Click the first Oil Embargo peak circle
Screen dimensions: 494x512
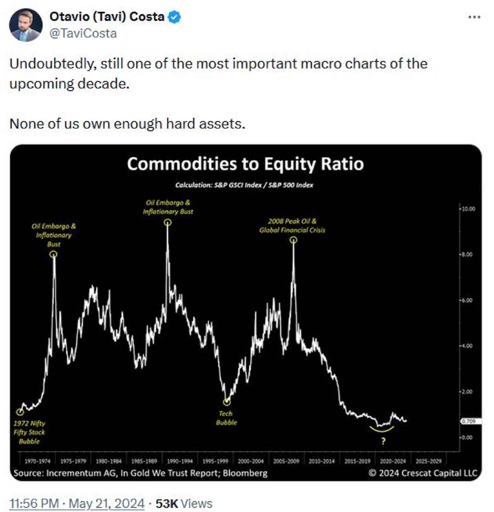point(54,254)
